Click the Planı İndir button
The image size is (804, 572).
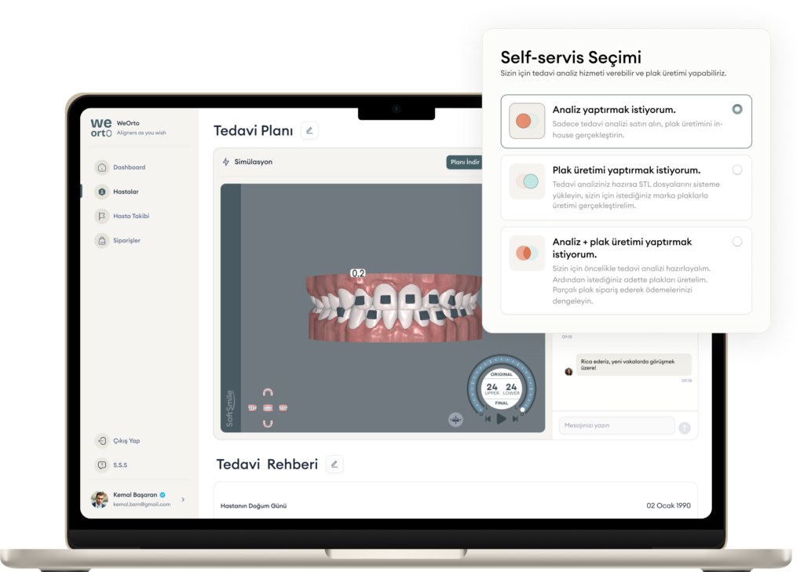(x=463, y=162)
